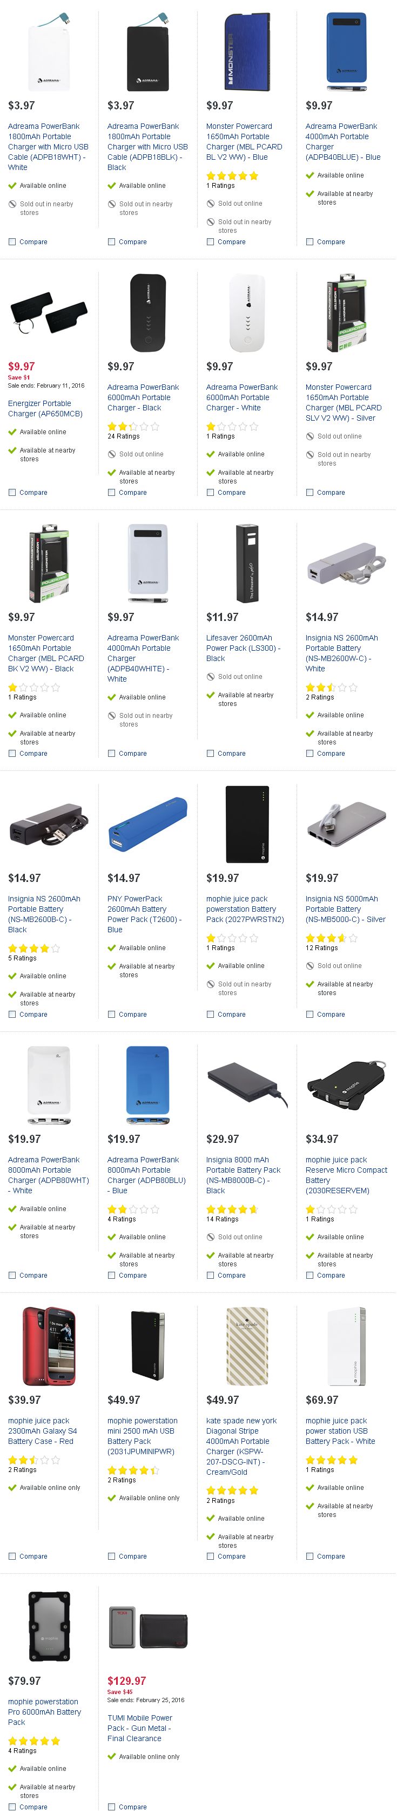The image size is (397, 1818).
Task: Open Insignia NS 5000mAh Silver link
Action: tap(346, 909)
